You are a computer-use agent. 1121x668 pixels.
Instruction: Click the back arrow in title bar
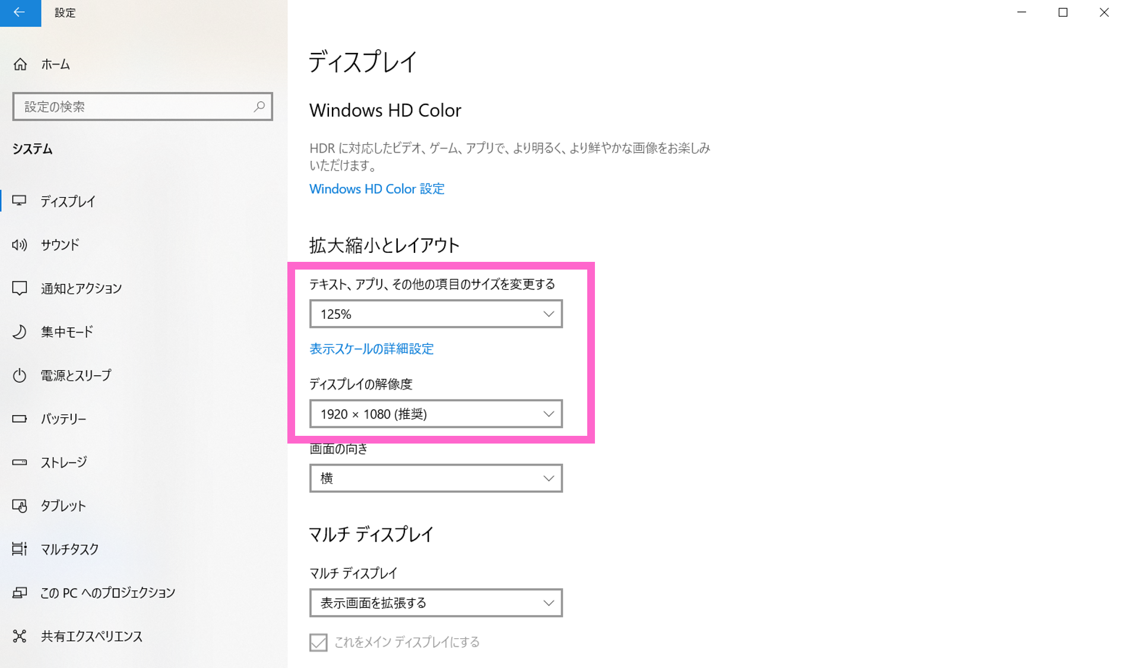coord(20,12)
